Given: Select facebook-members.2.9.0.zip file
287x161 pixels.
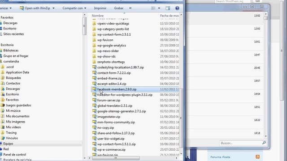Looking at the screenshot, I should coord(117,89).
